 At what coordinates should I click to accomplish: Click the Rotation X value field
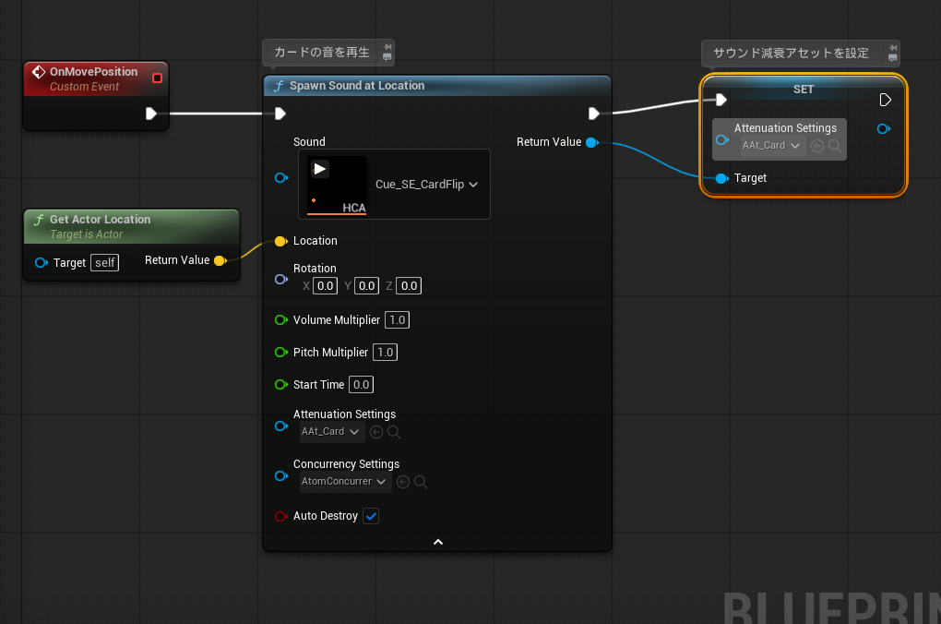[326, 286]
